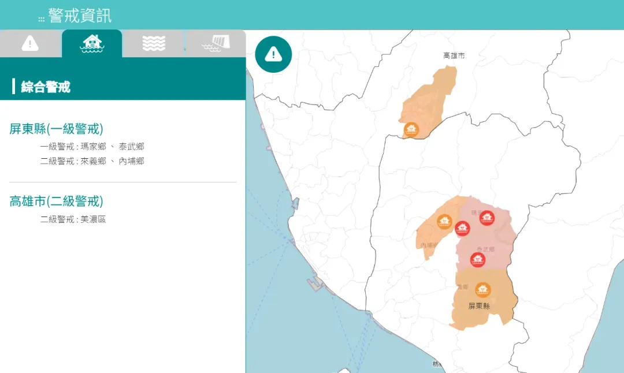Select the orange flood marker above 屏東縣 label

click(482, 289)
